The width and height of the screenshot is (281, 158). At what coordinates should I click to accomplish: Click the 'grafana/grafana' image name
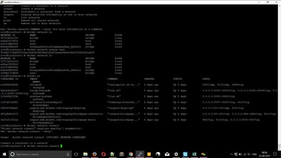pyautogui.click(x=41, y=97)
